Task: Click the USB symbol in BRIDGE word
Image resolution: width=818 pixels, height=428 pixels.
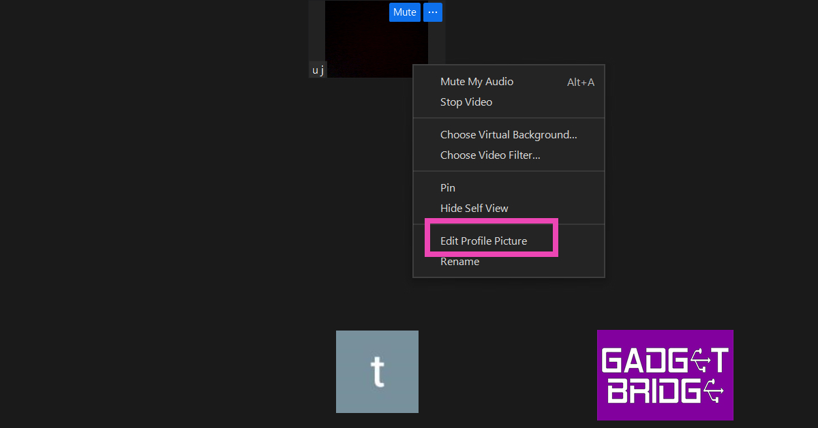Action: point(713,391)
